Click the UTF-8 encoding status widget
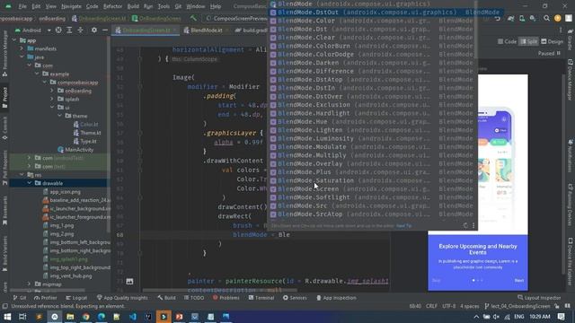This screenshot has width=575, height=323. tap(448, 306)
